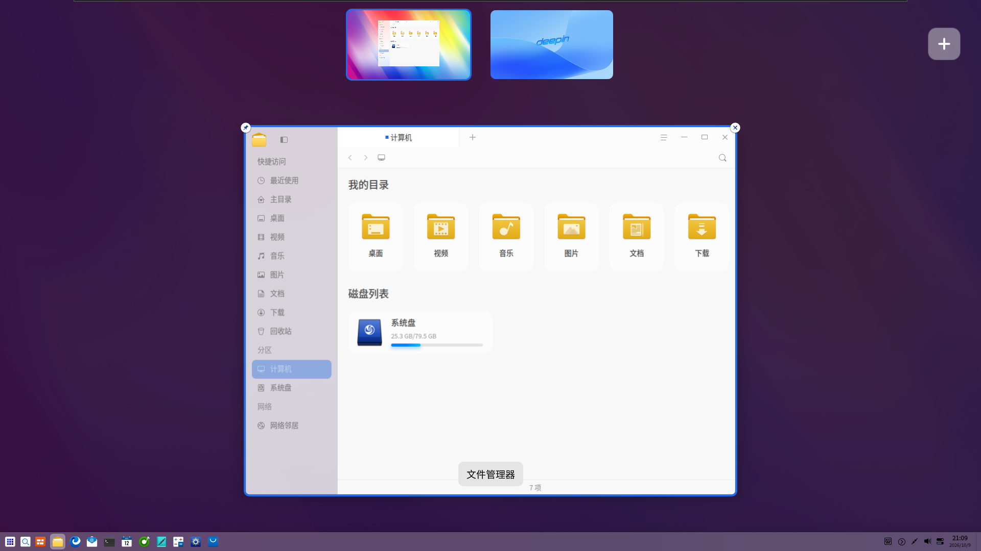The image size is (981, 551).
Task: Click the back navigation arrow
Action: pos(350,158)
